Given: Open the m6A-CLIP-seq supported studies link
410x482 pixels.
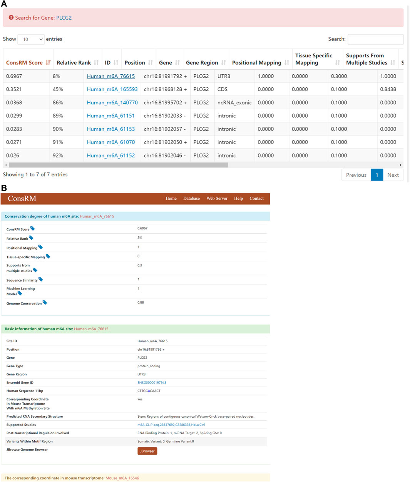Looking at the screenshot, I should pos(171,425).
